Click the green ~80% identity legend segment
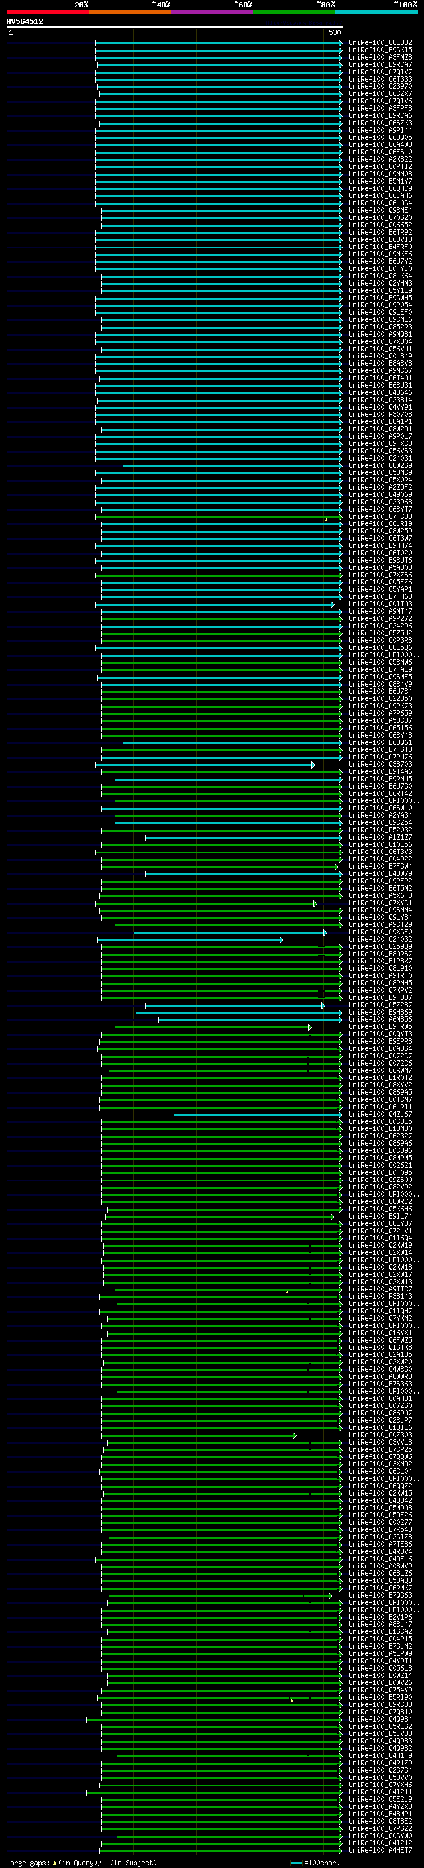 294,12
